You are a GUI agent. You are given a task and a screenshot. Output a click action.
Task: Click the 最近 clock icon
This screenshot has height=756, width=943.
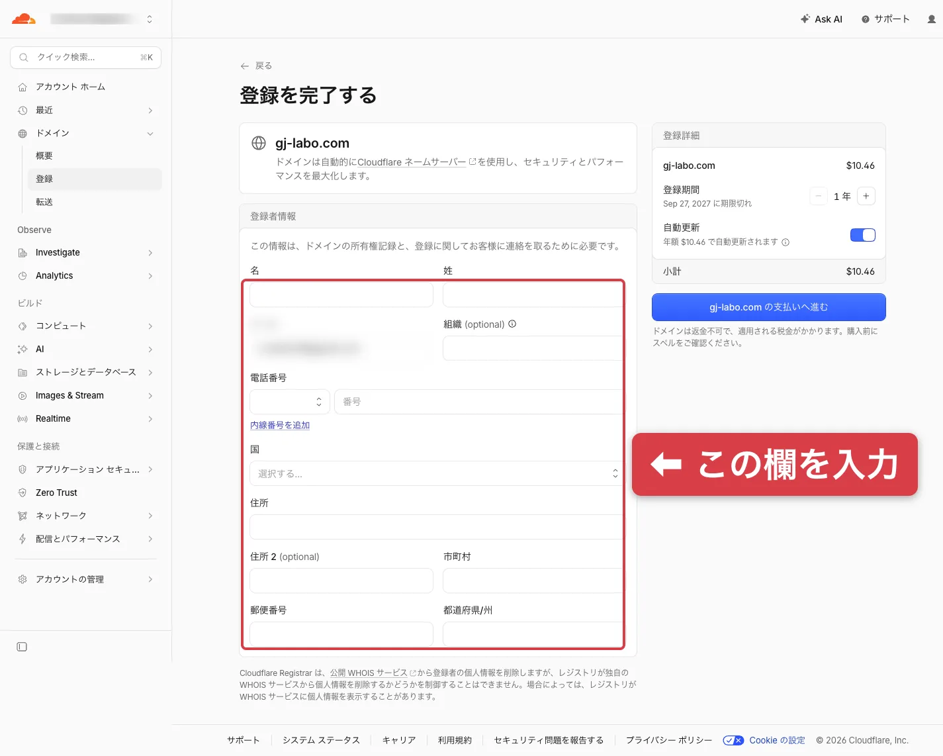point(22,110)
